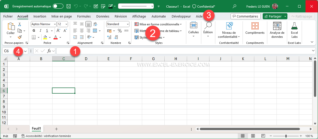Click the Decrease font size icon
Image resolution: width=318 pixels, height=139 pixels.
click(x=65, y=31)
